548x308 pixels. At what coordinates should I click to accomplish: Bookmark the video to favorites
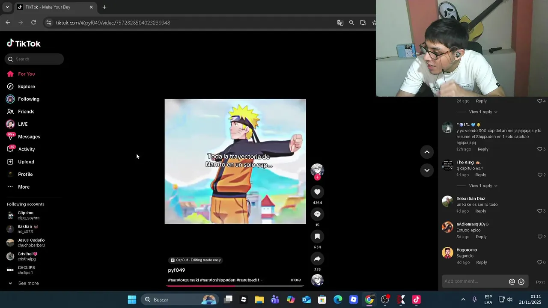(x=317, y=237)
